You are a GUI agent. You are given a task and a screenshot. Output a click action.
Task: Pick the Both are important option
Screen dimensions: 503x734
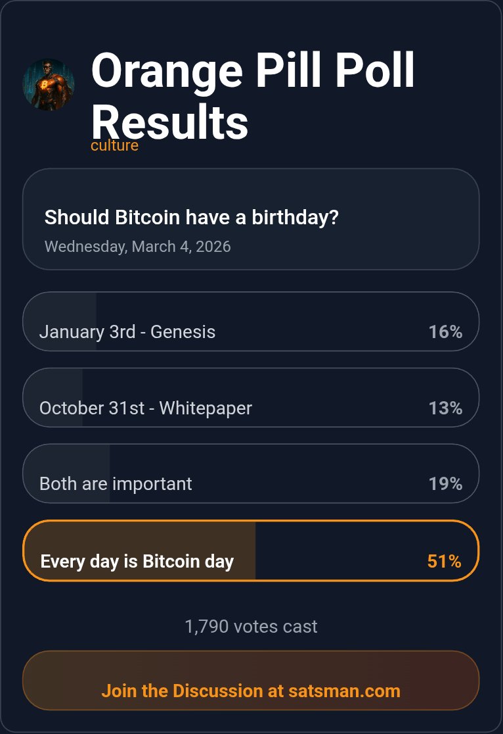(116, 484)
